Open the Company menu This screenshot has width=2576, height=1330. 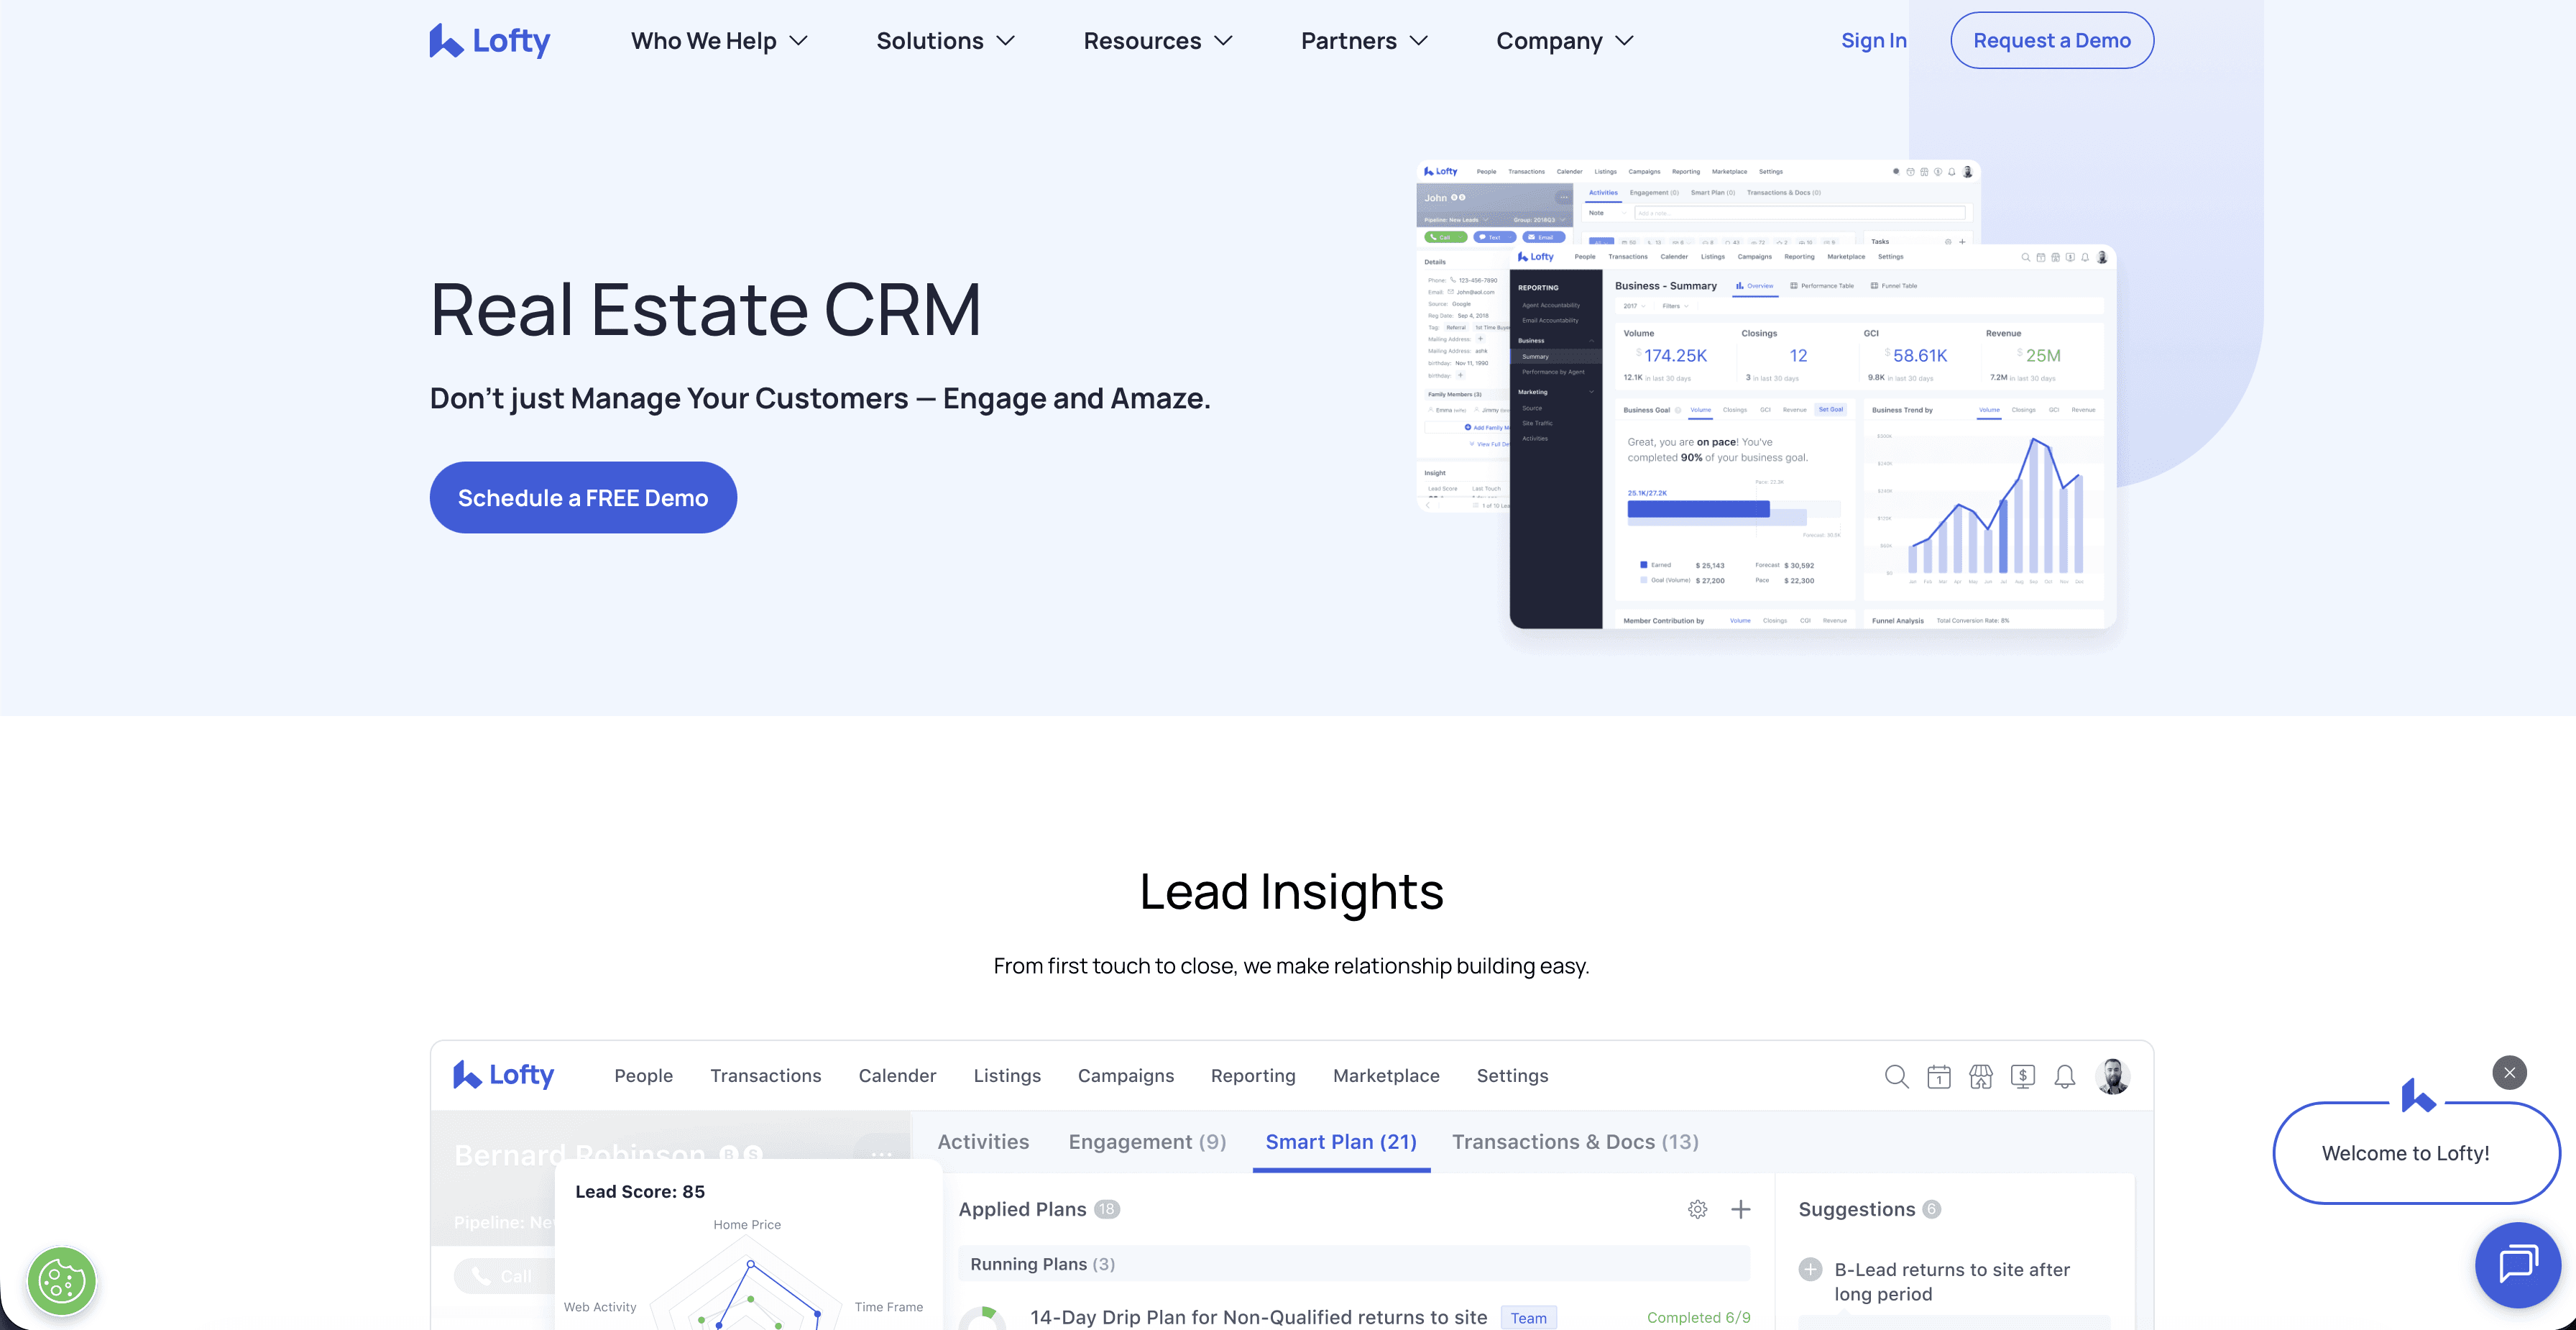click(1564, 41)
